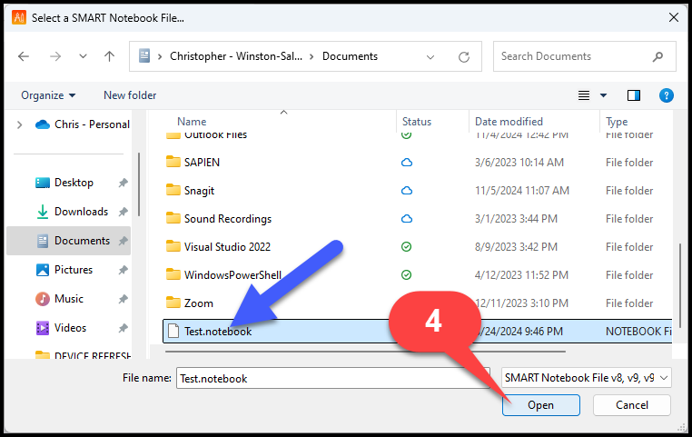692x437 pixels.
Task: Click the SAPIEN folder icon
Action: pos(173,162)
